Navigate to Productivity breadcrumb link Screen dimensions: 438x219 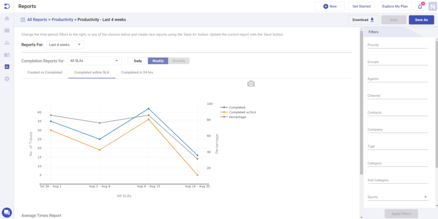(x=62, y=20)
